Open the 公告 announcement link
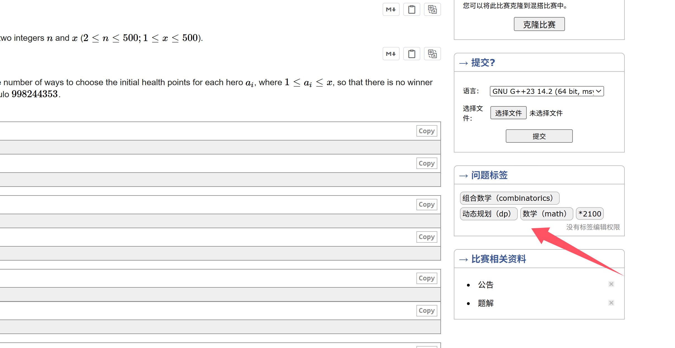The image size is (675, 348). (486, 285)
